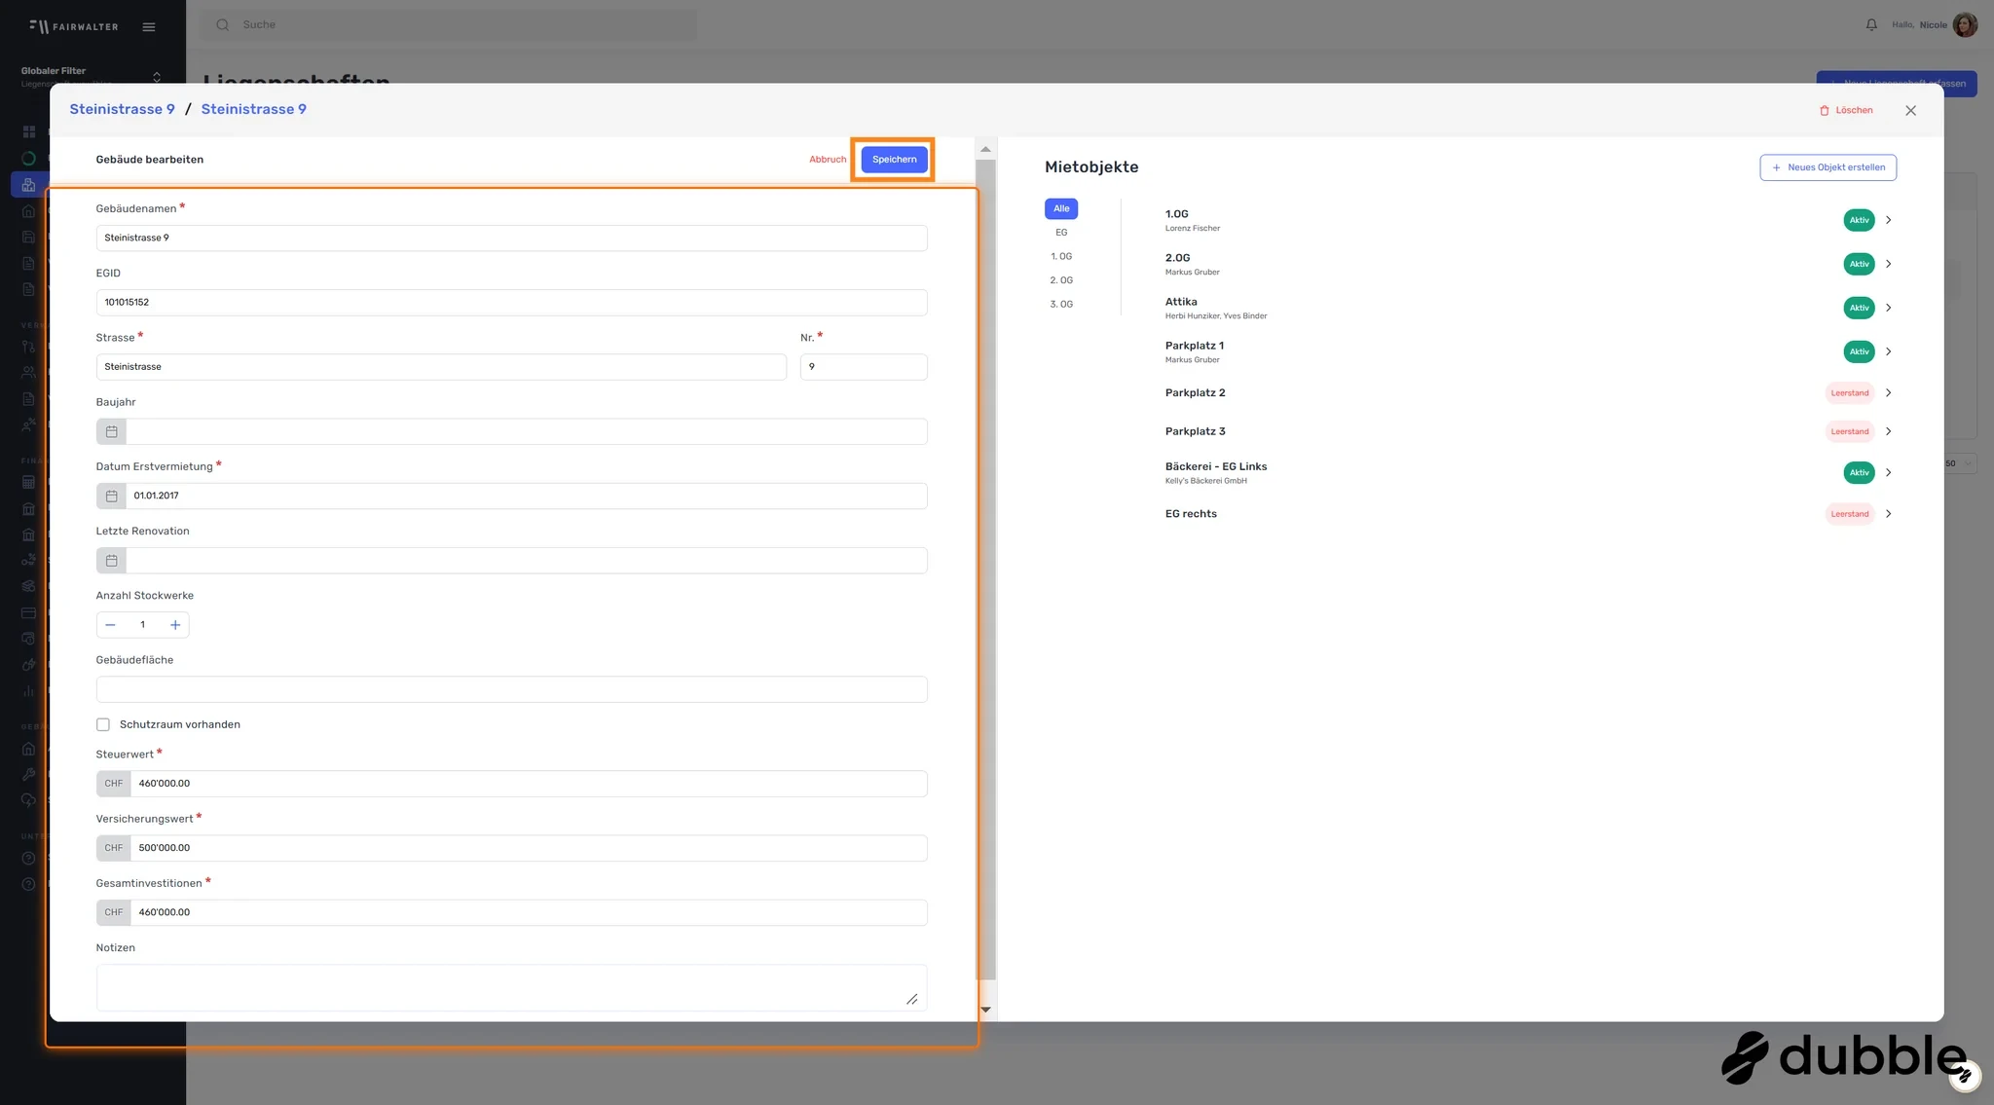Click the trash icon next to Löschen

[1825, 110]
